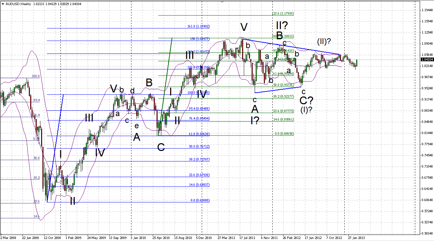434x241 pixels.
Task: Click the 0.95240 price scale label
Action: tap(427, 88)
